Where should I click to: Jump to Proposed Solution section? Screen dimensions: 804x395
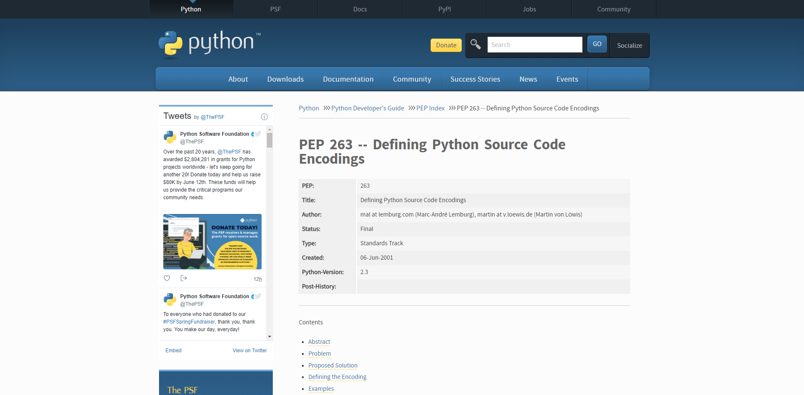pyautogui.click(x=333, y=365)
